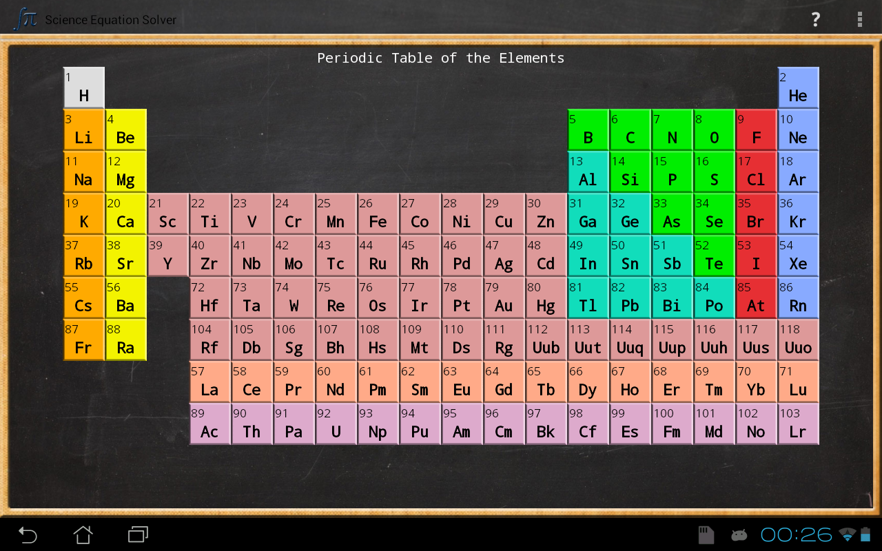882x551 pixels.
Task: Tap the Fluorine (F) tile
Action: pos(757,129)
